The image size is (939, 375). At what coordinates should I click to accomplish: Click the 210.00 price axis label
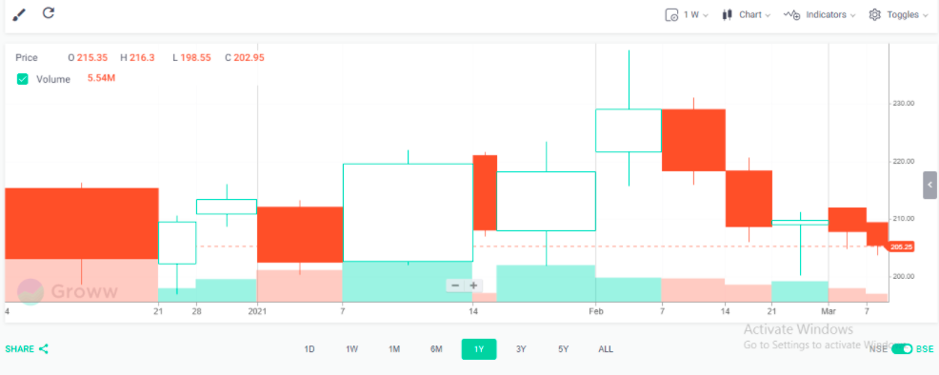click(x=904, y=219)
